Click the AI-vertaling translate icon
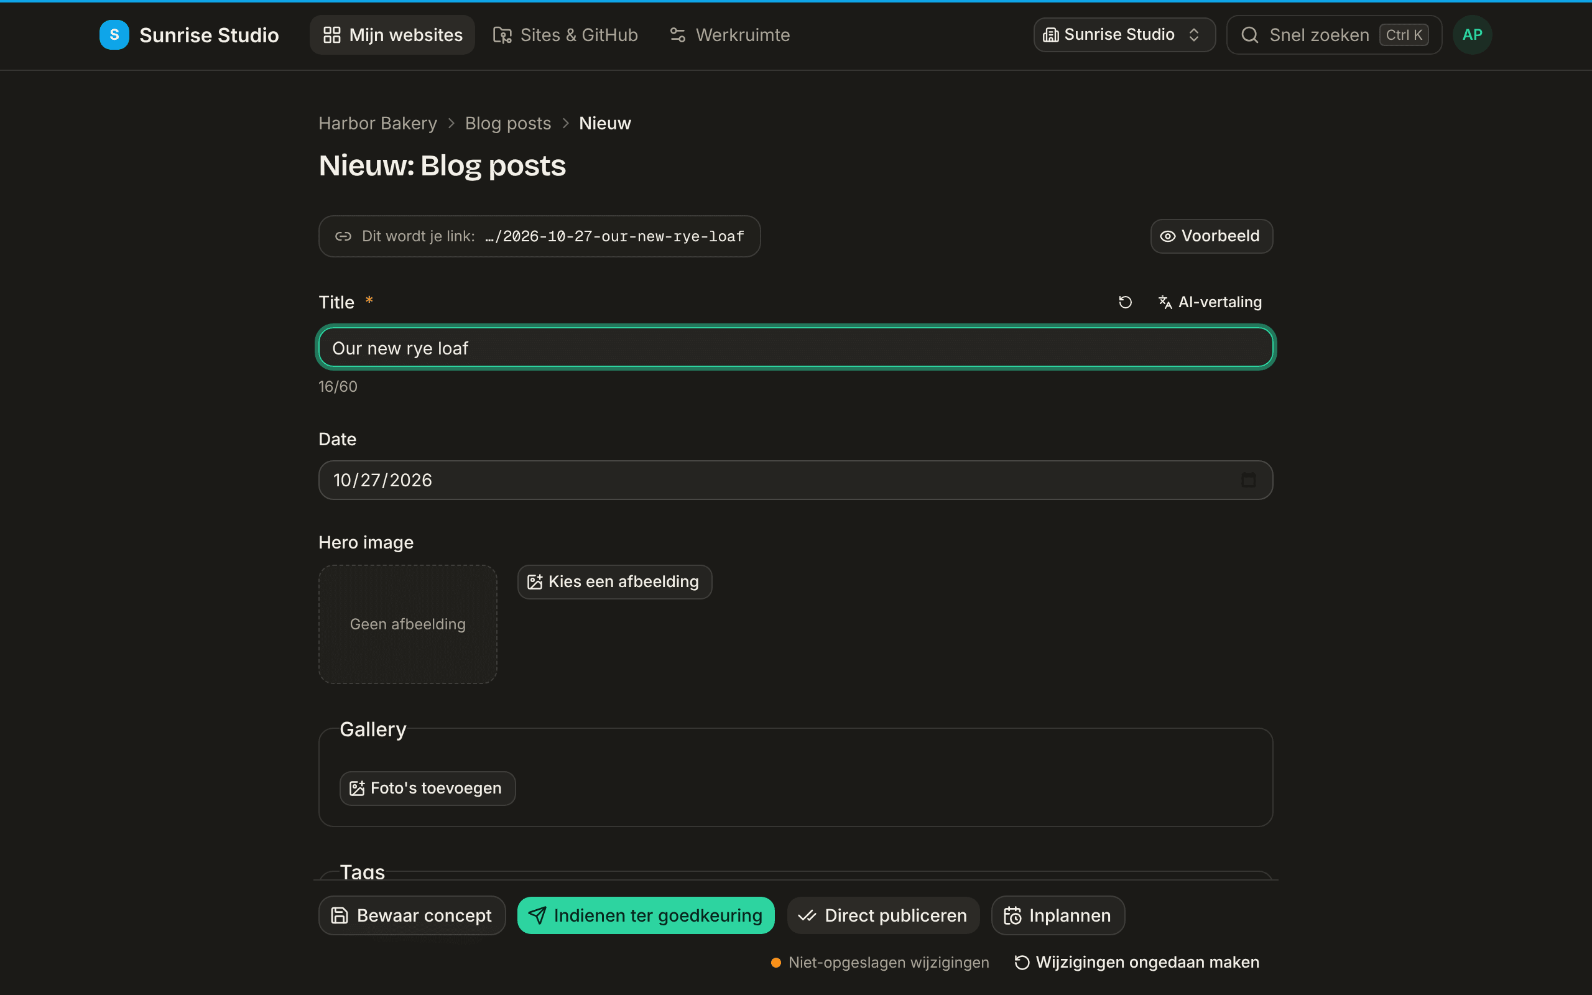The width and height of the screenshot is (1592, 995). click(x=1165, y=302)
